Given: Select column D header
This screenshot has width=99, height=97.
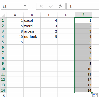Looking at the screenshot, I should (x=66, y=15).
